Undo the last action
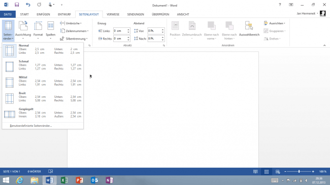This screenshot has width=330, height=185. pos(28,5)
